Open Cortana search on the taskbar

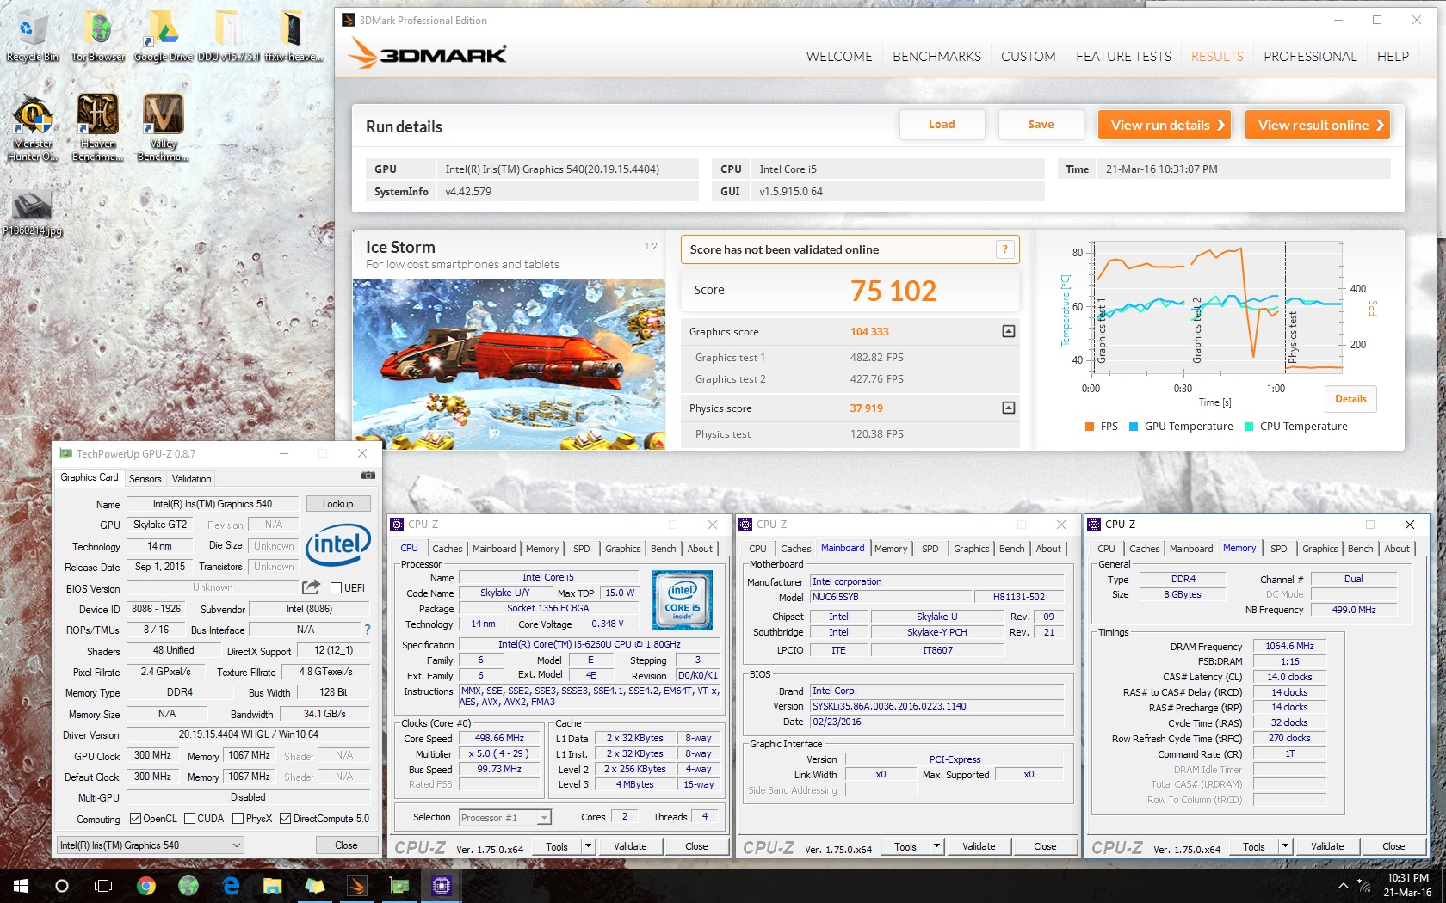[62, 886]
